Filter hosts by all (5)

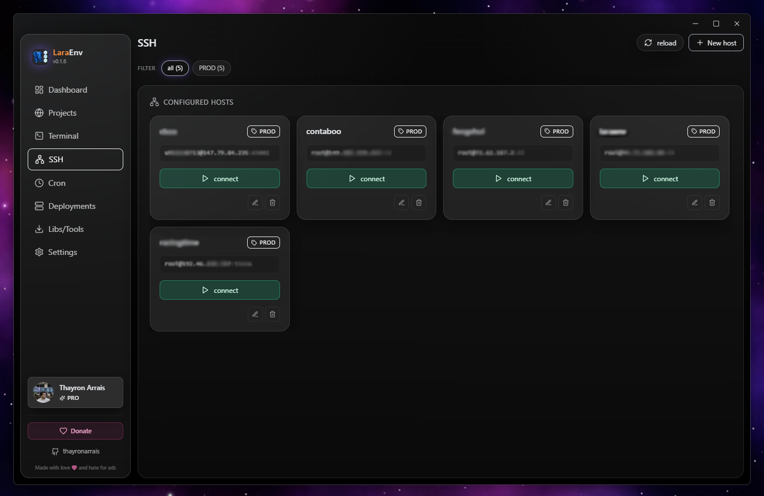click(175, 68)
